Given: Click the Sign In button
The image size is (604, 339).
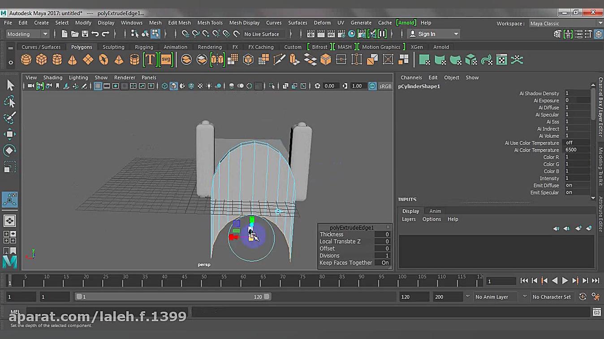Looking at the screenshot, I should coord(427,34).
